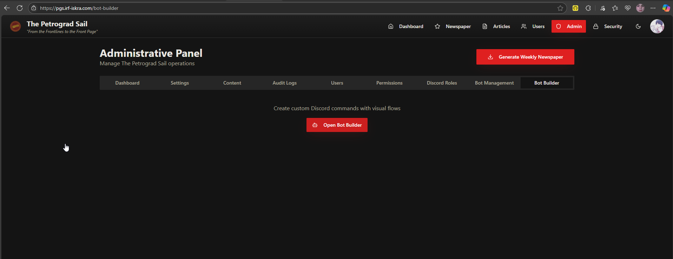
Task: Switch to the Settings tab
Action: [180, 83]
